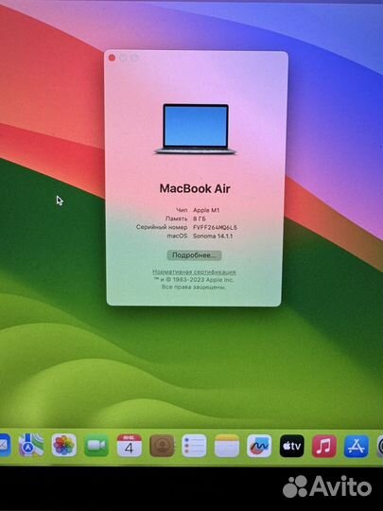Image resolution: width=383 pixels, height=511 pixels.
Task: Open the App Store in the Dock
Action: [x=357, y=446]
